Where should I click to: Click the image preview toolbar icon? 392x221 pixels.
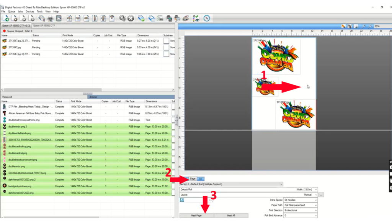(x=59, y=18)
